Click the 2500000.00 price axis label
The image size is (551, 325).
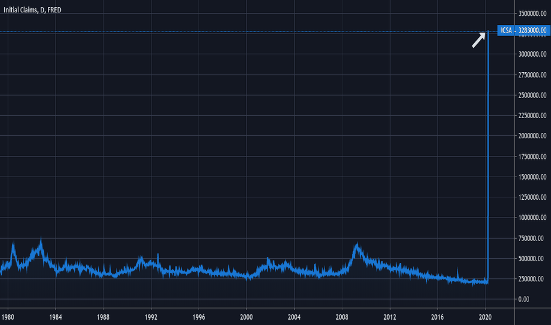click(x=532, y=95)
